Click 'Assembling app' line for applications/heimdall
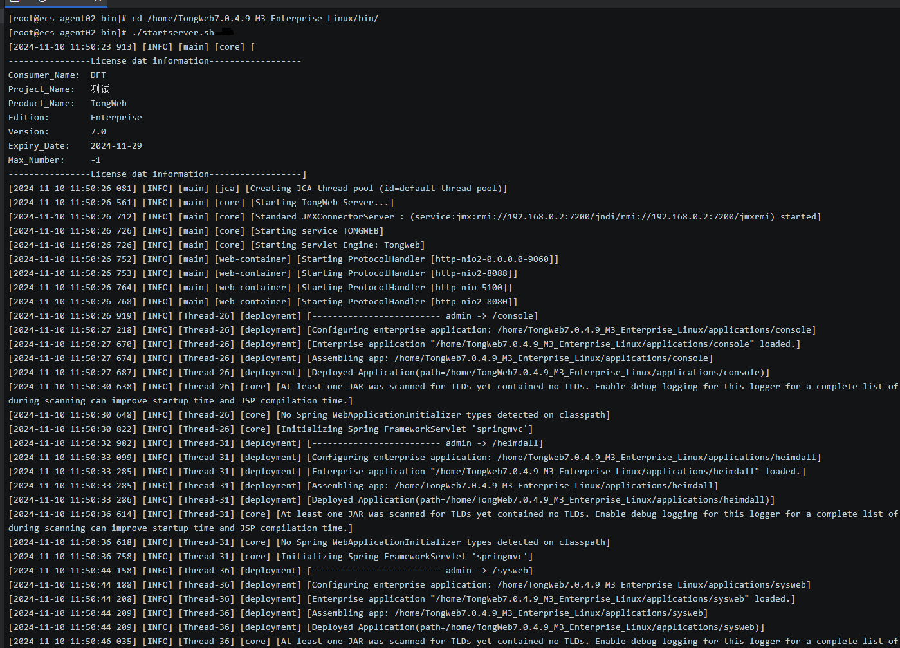Screen dimensions: 900x648 pyautogui.click(x=513, y=485)
